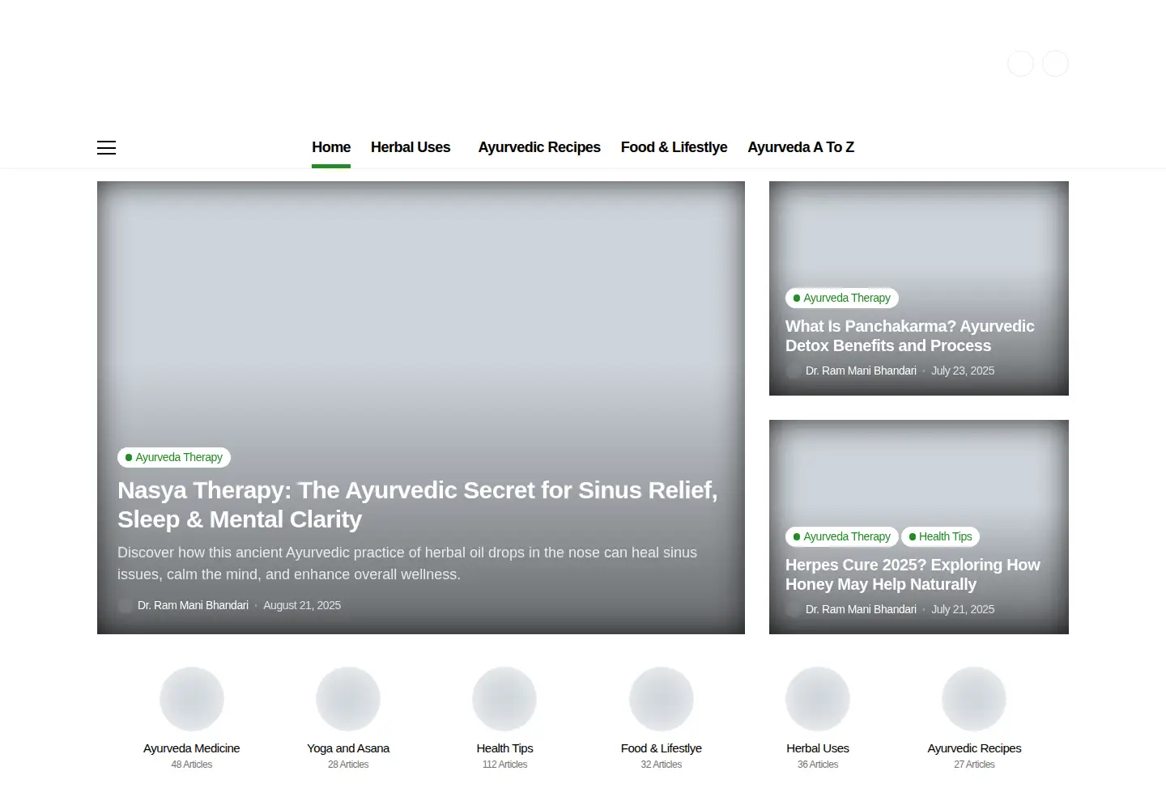Screen dimensions: 1166x809
Task: Open Food & Lifestlye in the navigation bar
Action: [x=674, y=147]
